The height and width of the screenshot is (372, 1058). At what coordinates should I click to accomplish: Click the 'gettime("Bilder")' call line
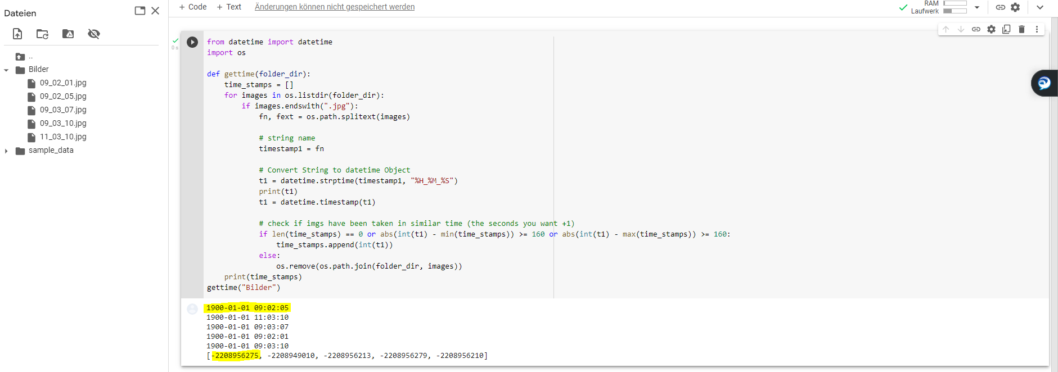coord(244,288)
